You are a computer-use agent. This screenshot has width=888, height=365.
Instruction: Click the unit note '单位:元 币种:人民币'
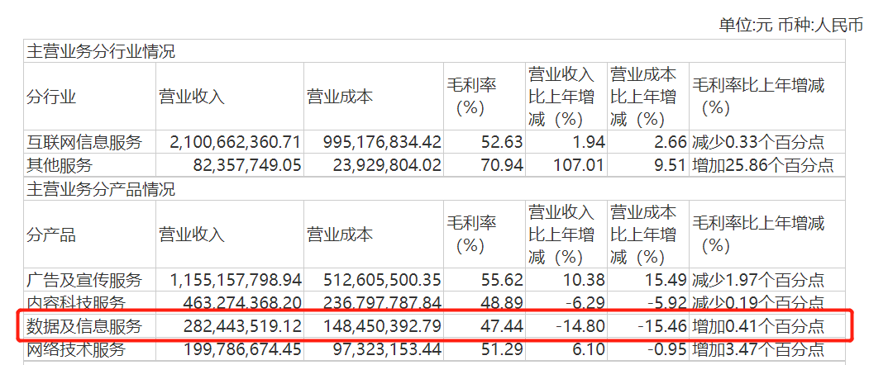click(790, 26)
